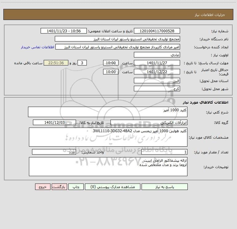The width and height of the screenshot is (237, 229).
Task: Open اطلاعات تماس خریدار link
Action: (x=38, y=47)
